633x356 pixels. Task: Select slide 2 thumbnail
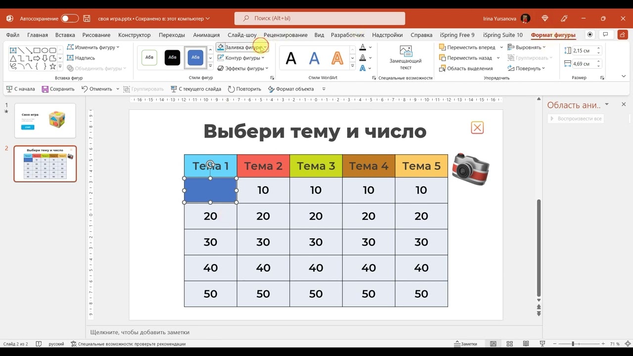click(x=45, y=164)
